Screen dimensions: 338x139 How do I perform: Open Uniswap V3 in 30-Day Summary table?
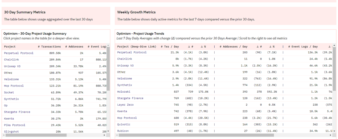point(12,66)
